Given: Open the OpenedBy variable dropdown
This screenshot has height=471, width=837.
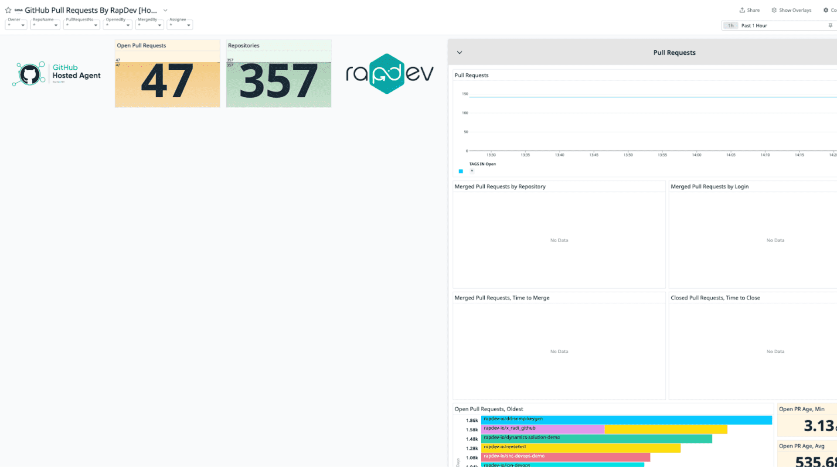Looking at the screenshot, I should coord(118,25).
